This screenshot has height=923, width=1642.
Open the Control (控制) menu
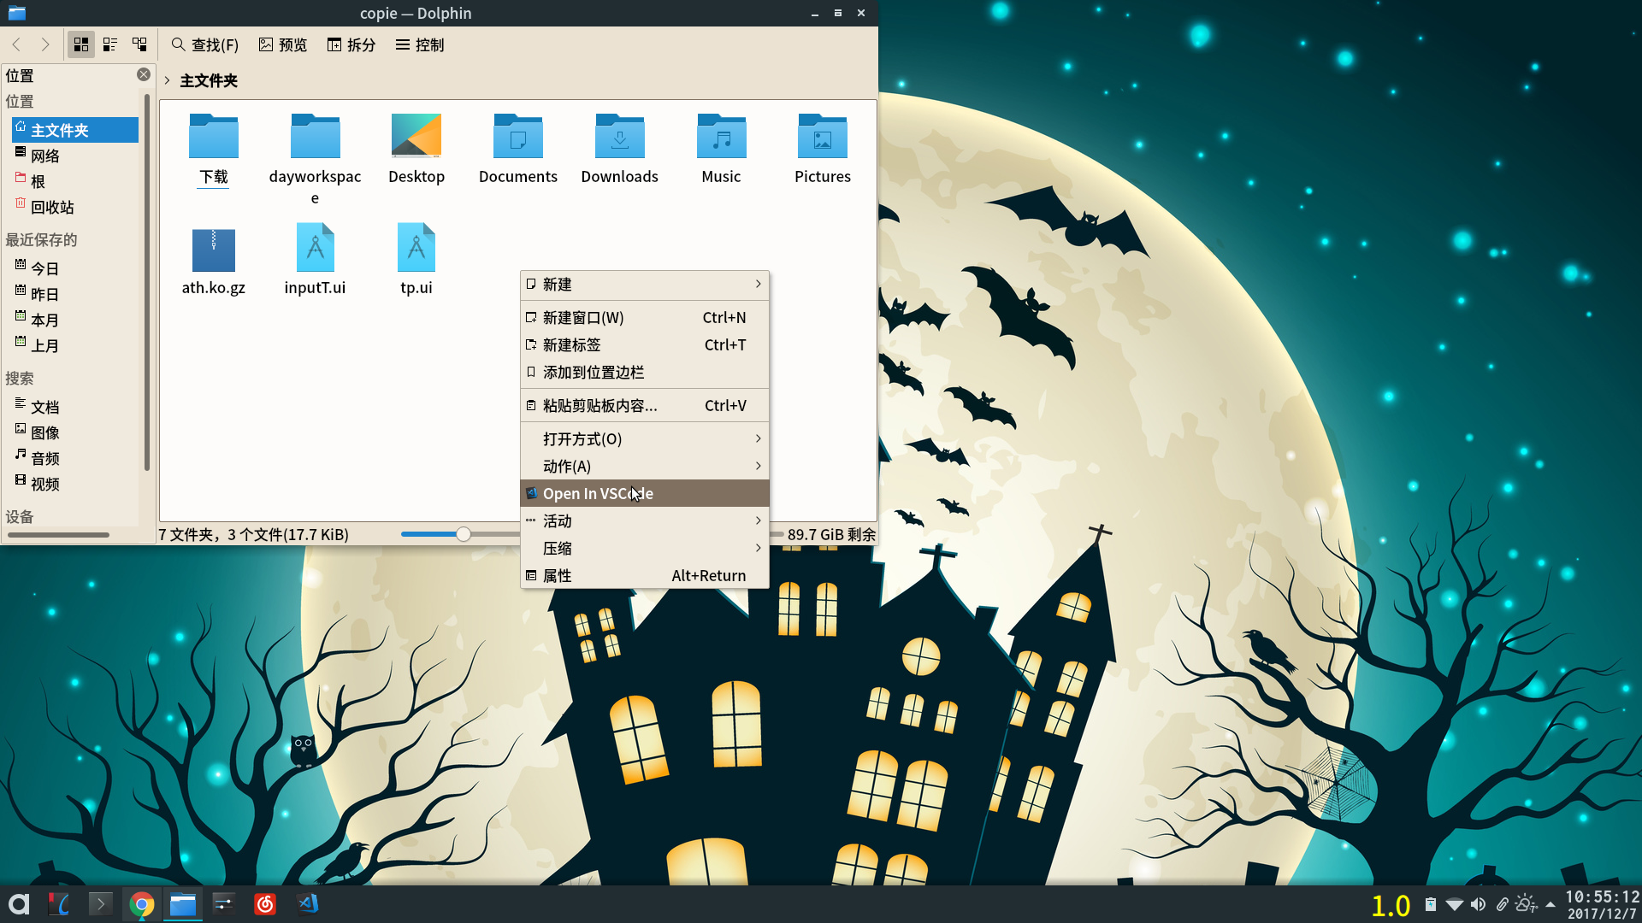click(x=420, y=44)
